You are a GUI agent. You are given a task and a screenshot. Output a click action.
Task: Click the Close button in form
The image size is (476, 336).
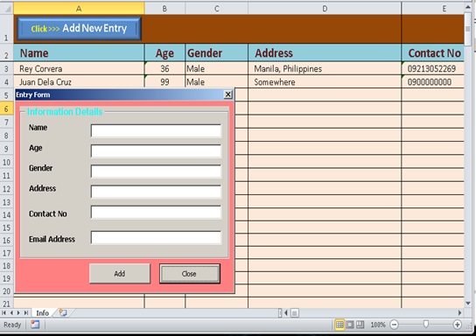190,274
